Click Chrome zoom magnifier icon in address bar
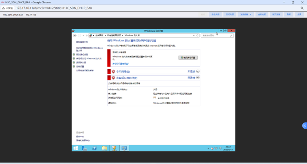The width and height of the screenshot is (307, 164). [x=302, y=8]
